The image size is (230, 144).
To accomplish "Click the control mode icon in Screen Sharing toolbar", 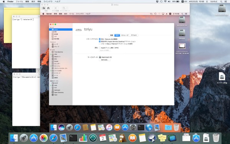I will [x=44, y=8].
